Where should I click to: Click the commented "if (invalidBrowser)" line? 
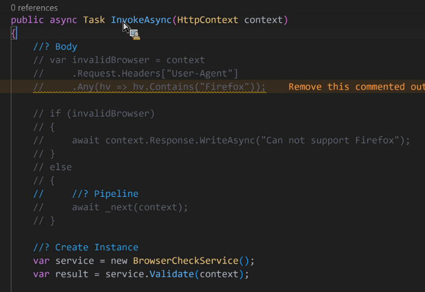[94, 113]
